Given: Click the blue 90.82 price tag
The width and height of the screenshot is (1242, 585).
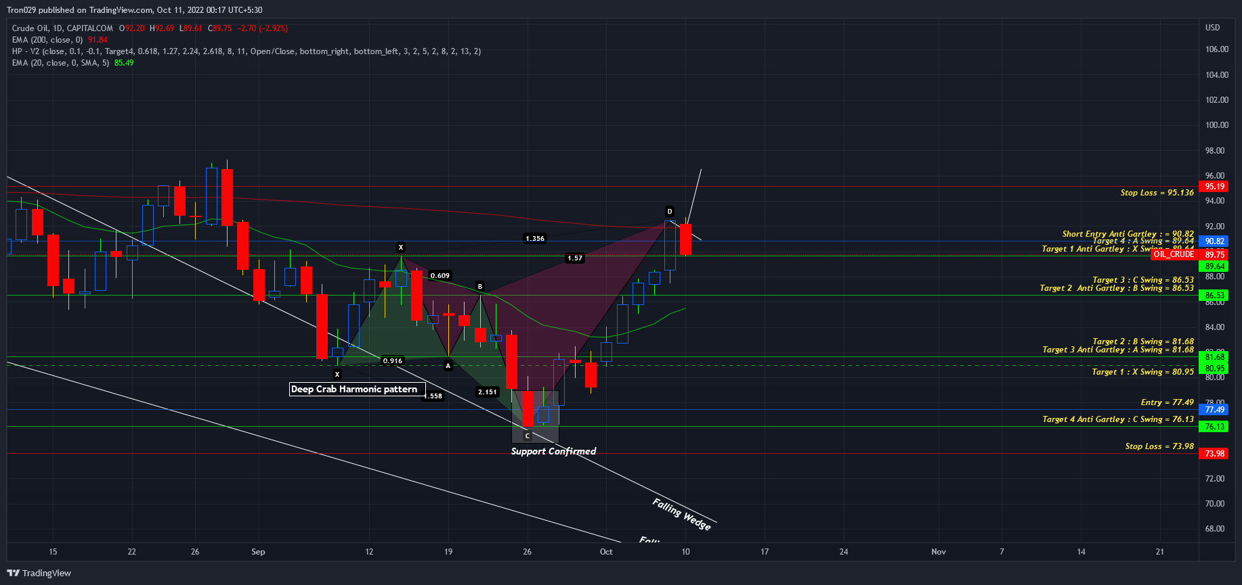Looking at the screenshot, I should point(1215,241).
